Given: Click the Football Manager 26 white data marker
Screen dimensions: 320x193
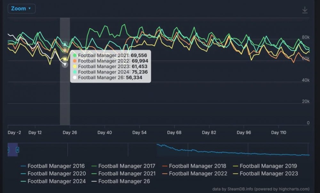Looking at the screenshot, I should [x=65, y=65].
